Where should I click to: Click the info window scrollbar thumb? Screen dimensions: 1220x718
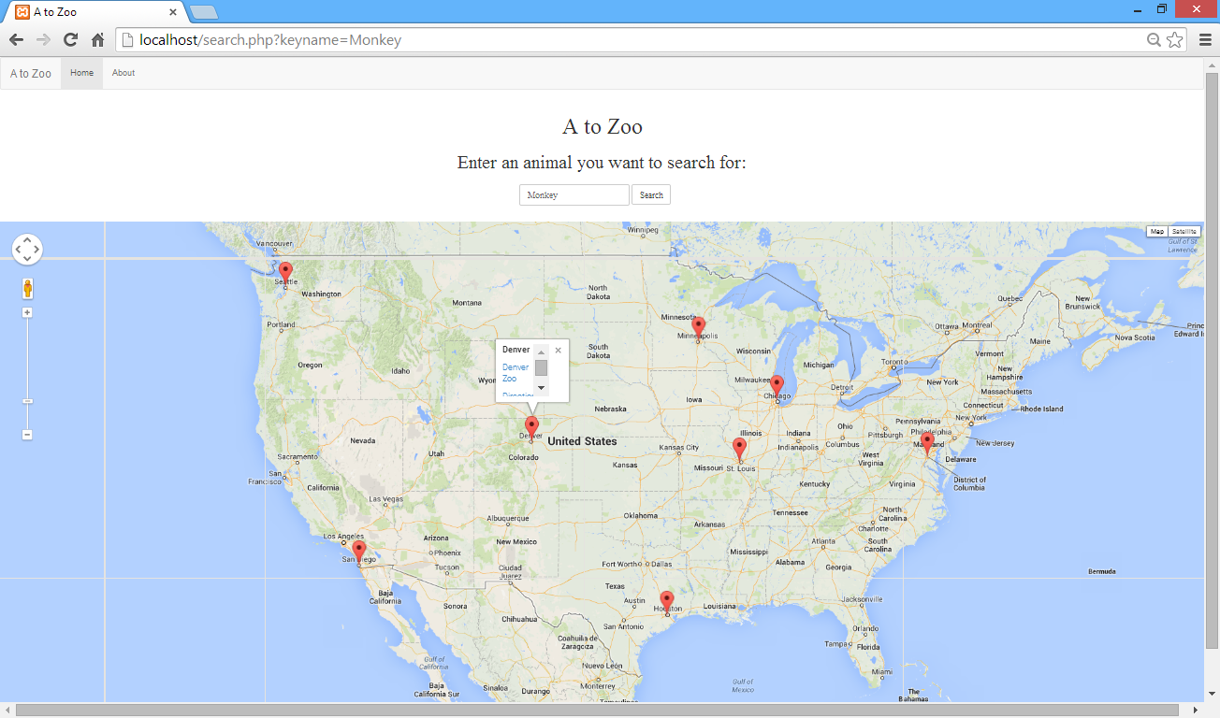pos(541,367)
